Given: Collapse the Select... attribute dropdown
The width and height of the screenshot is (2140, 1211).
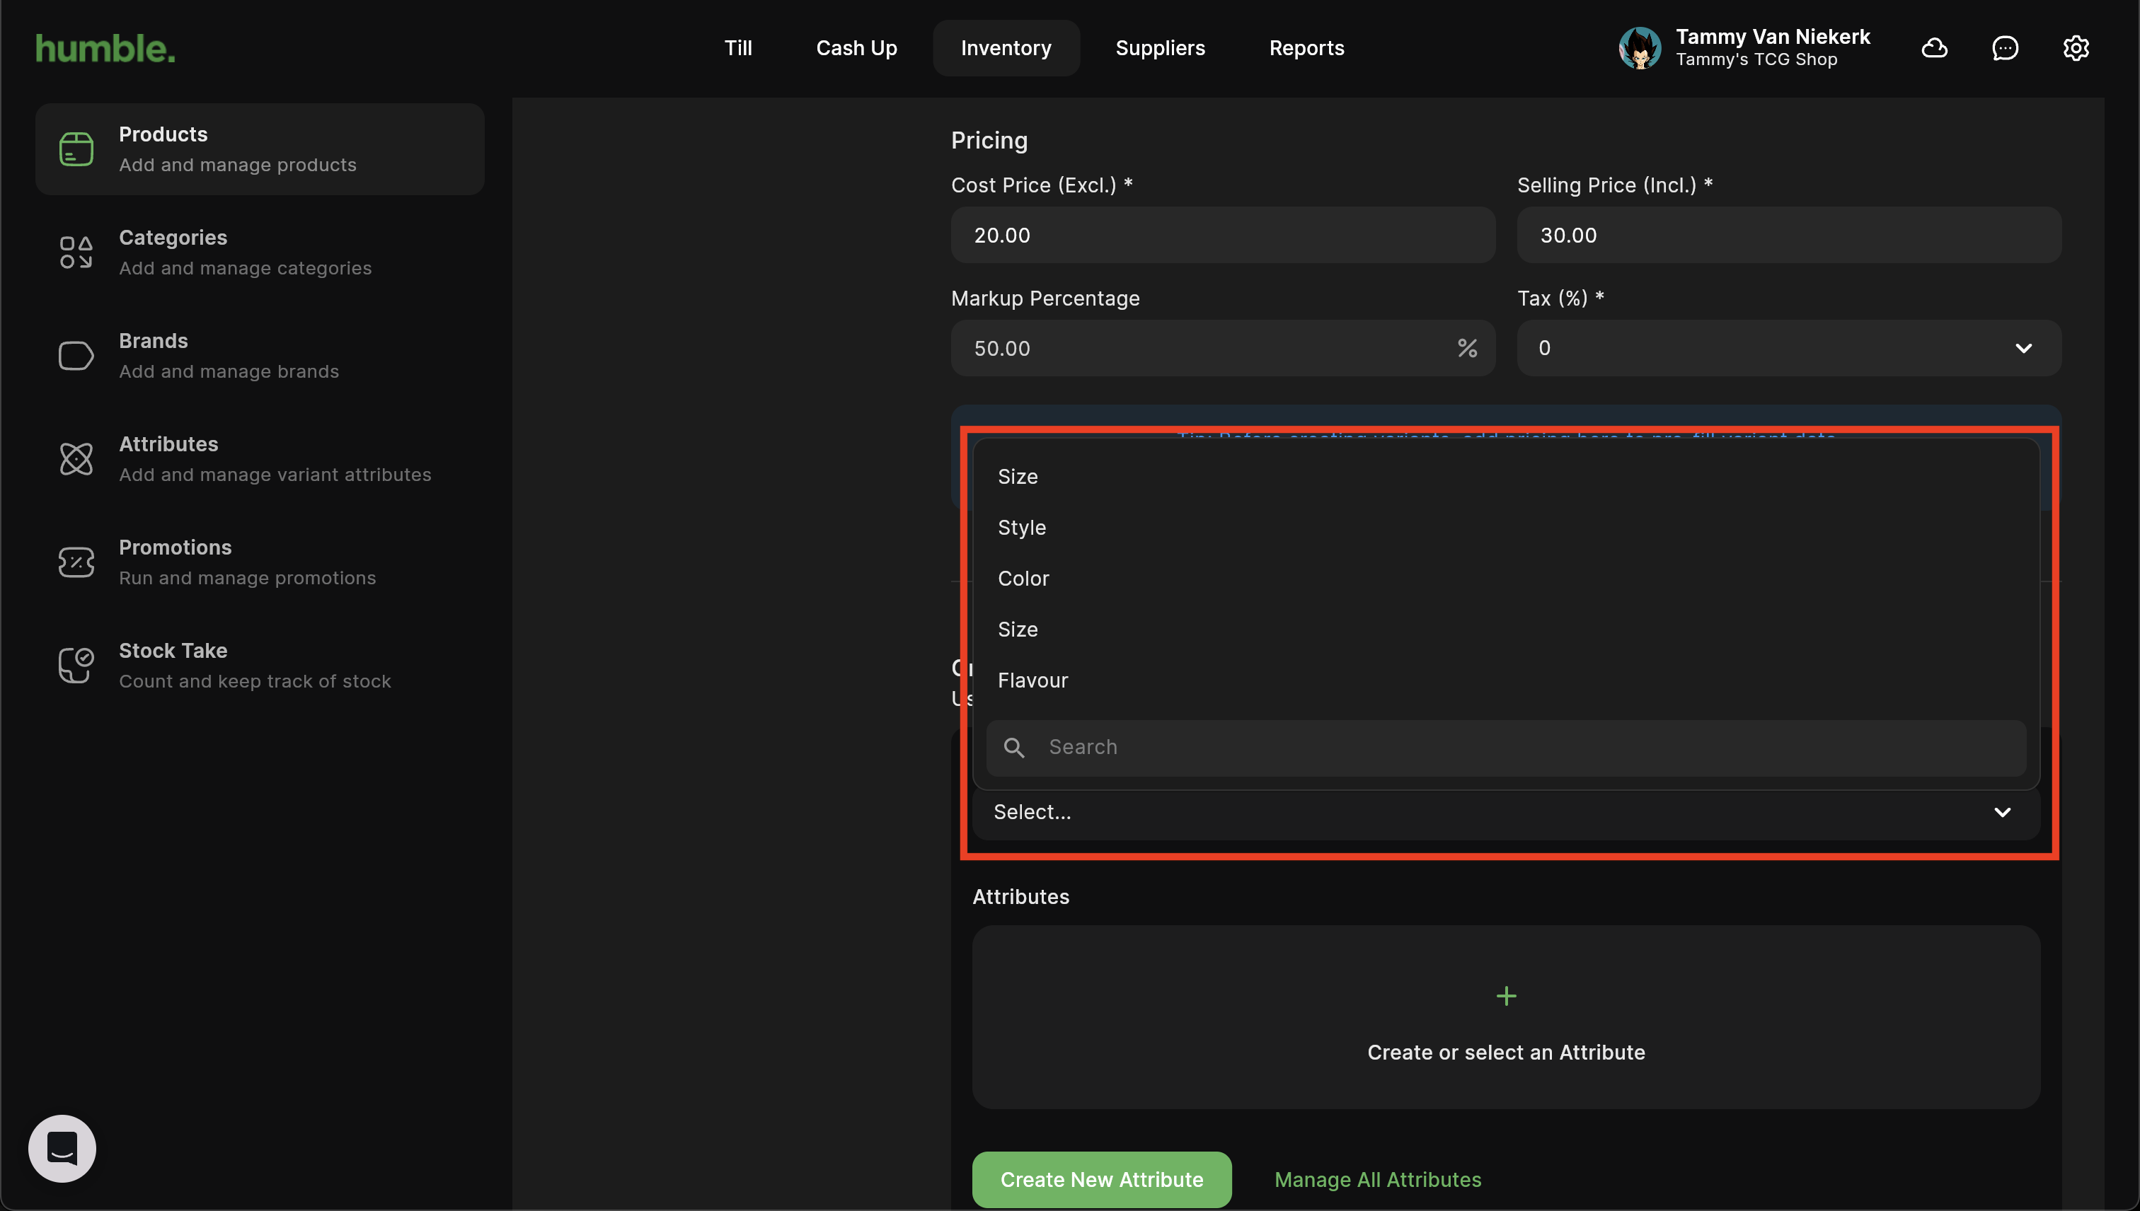Looking at the screenshot, I should click(2002, 813).
